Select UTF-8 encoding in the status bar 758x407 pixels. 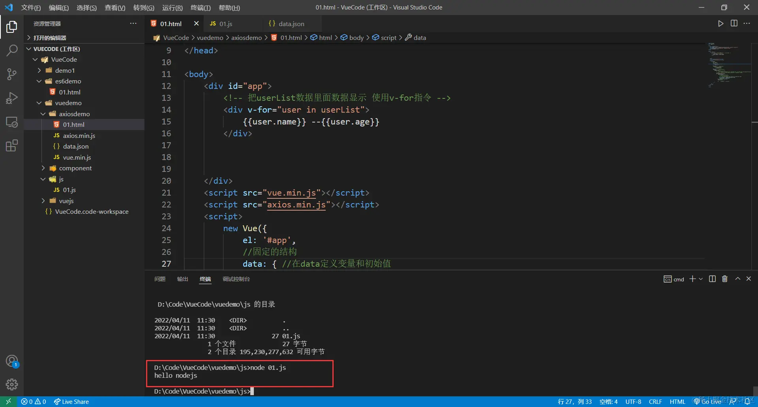click(633, 401)
